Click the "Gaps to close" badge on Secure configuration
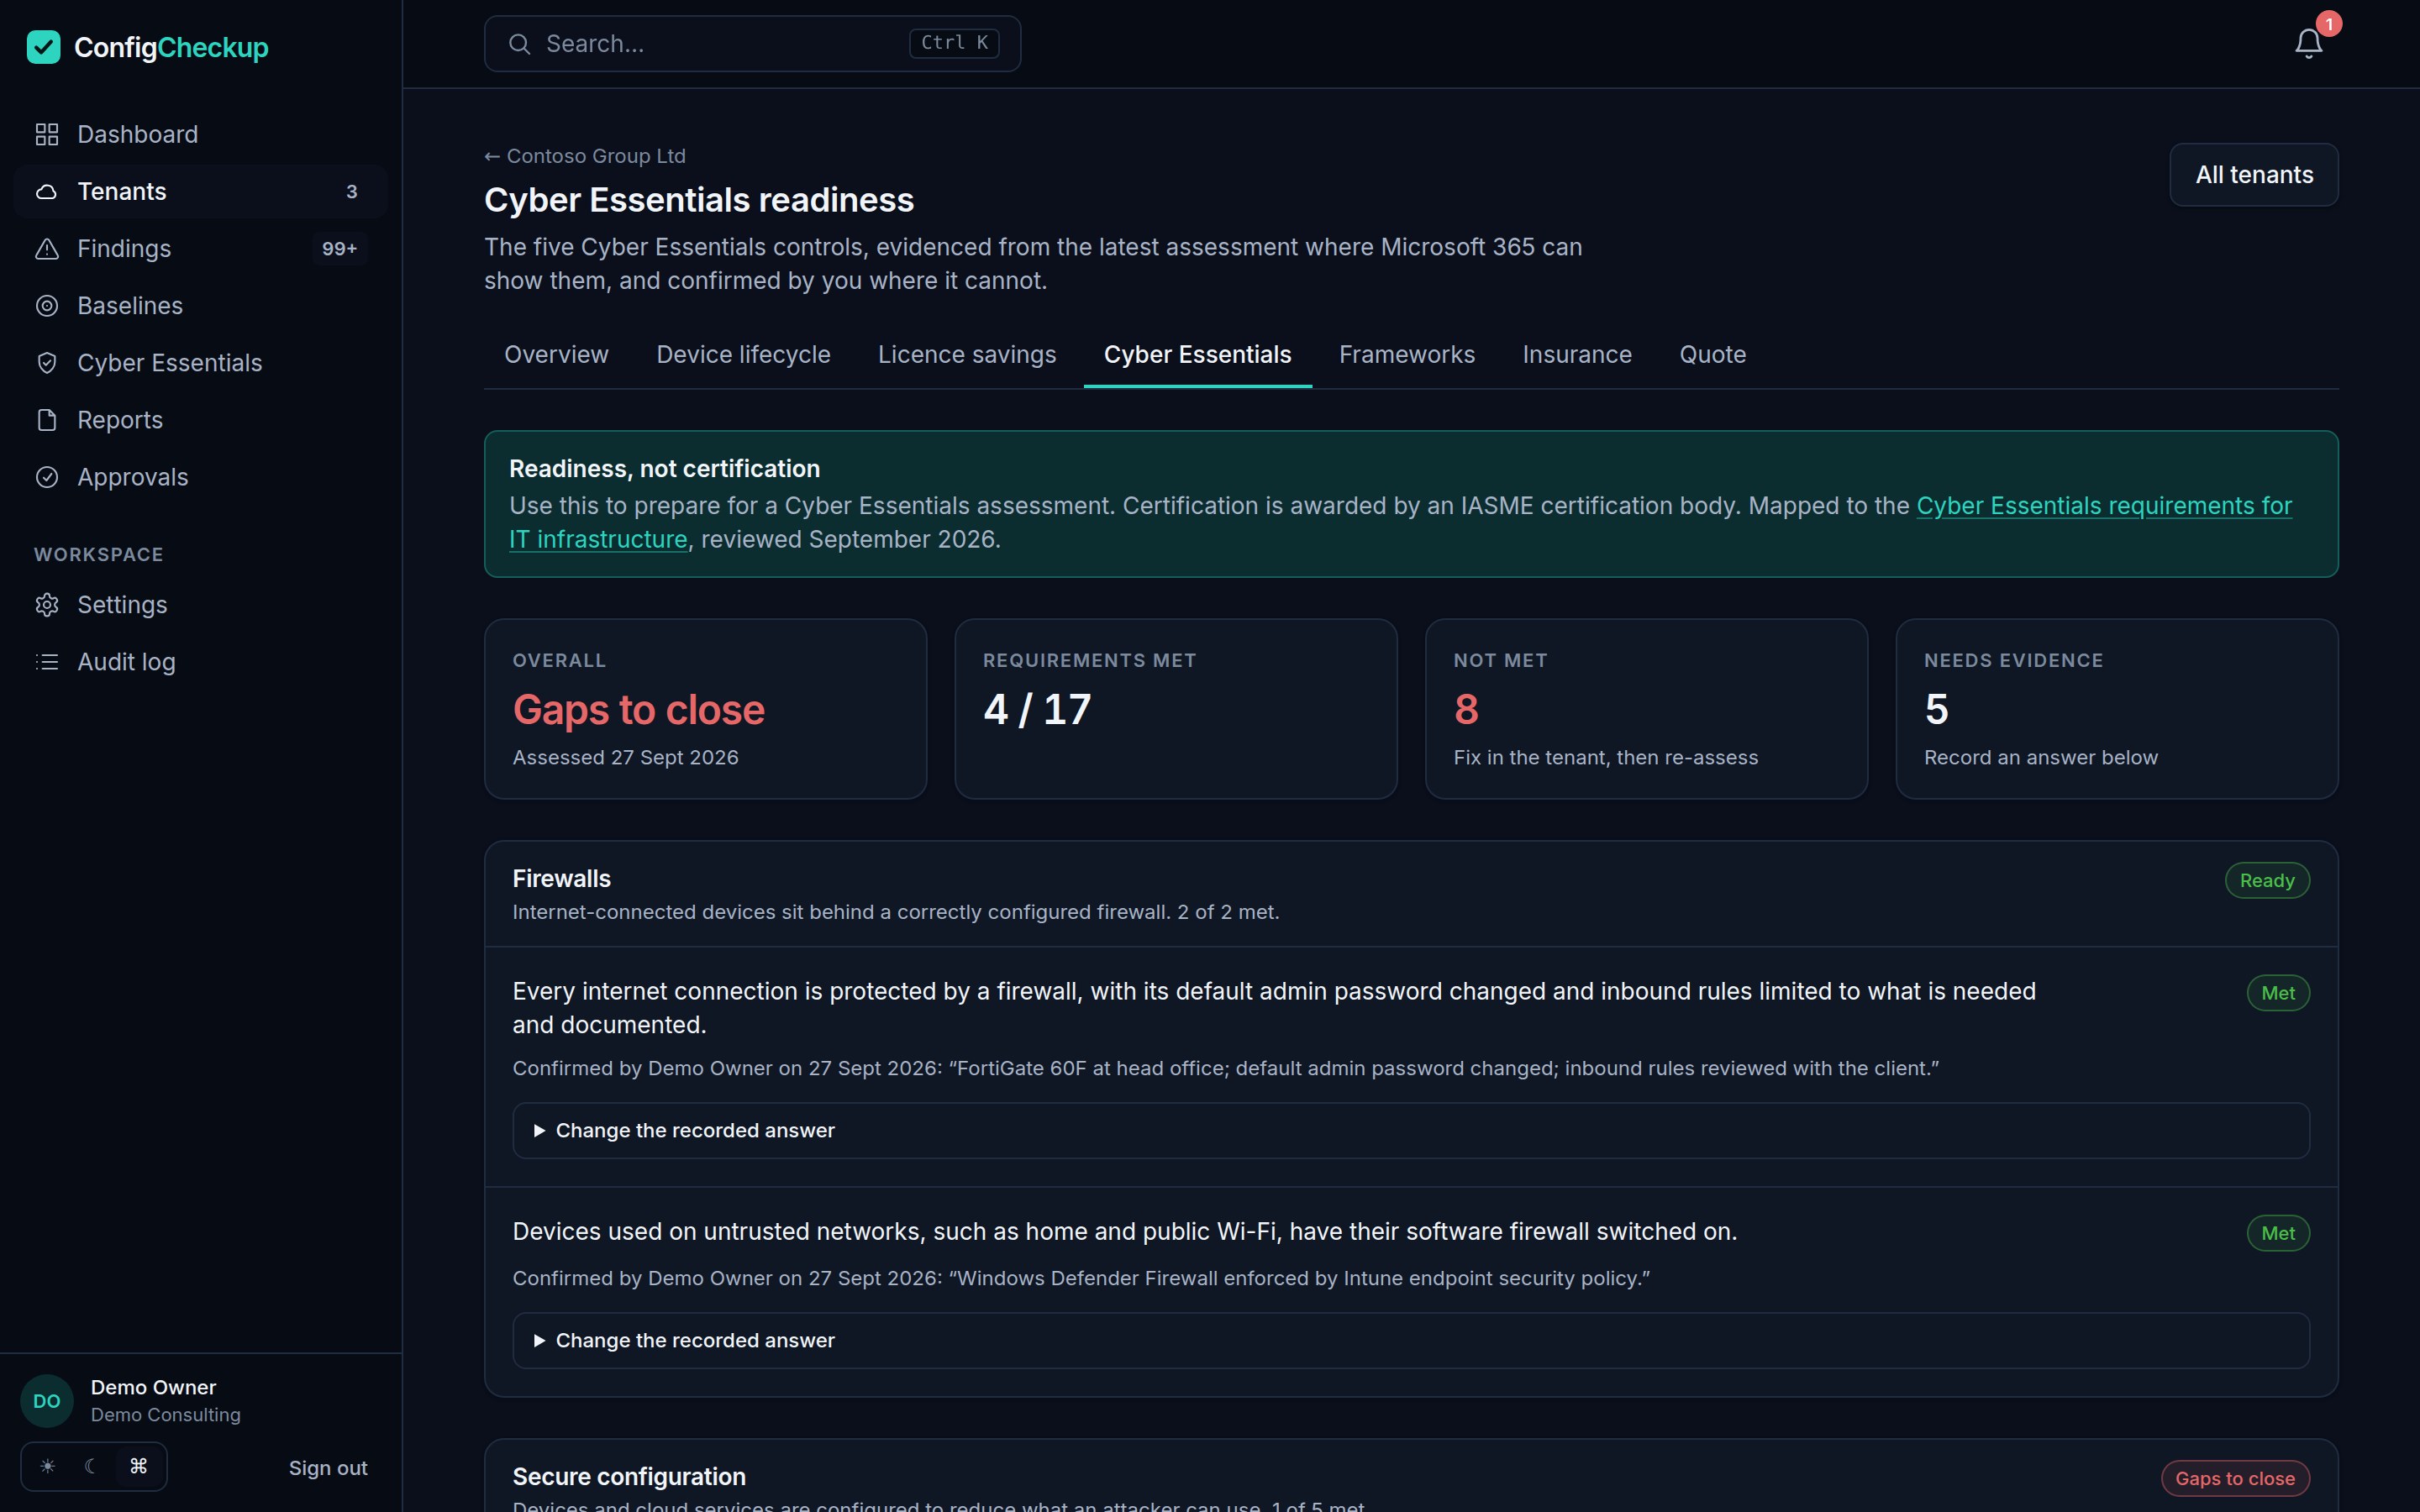Image resolution: width=2420 pixels, height=1512 pixels. coord(2235,1478)
